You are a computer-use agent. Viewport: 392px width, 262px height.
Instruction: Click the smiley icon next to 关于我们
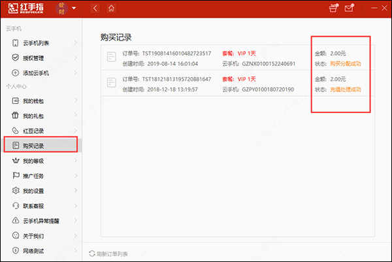tap(16, 235)
